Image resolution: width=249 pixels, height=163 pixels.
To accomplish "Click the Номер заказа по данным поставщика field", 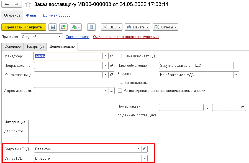I will click(181, 107).
